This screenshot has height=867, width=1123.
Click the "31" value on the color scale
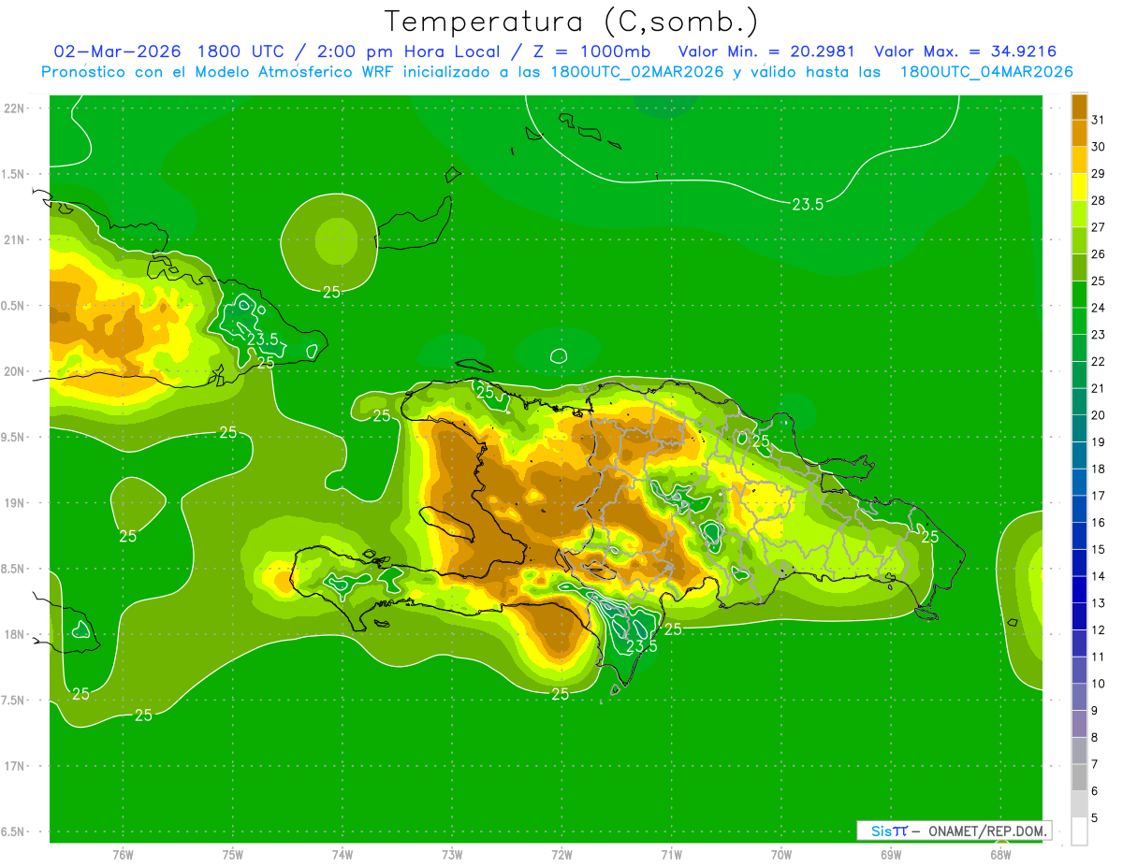1099,120
